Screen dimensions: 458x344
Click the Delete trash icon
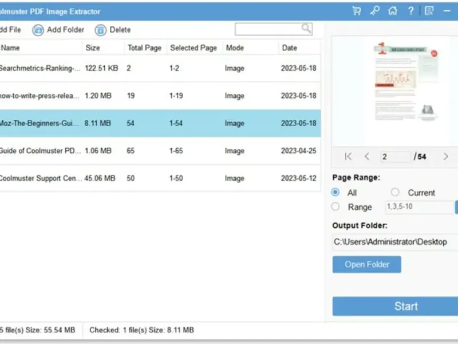point(101,30)
